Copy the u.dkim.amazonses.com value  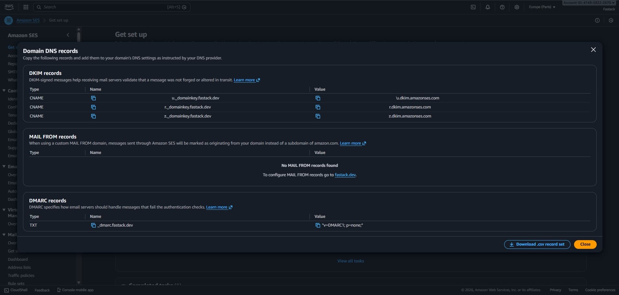[x=318, y=98]
